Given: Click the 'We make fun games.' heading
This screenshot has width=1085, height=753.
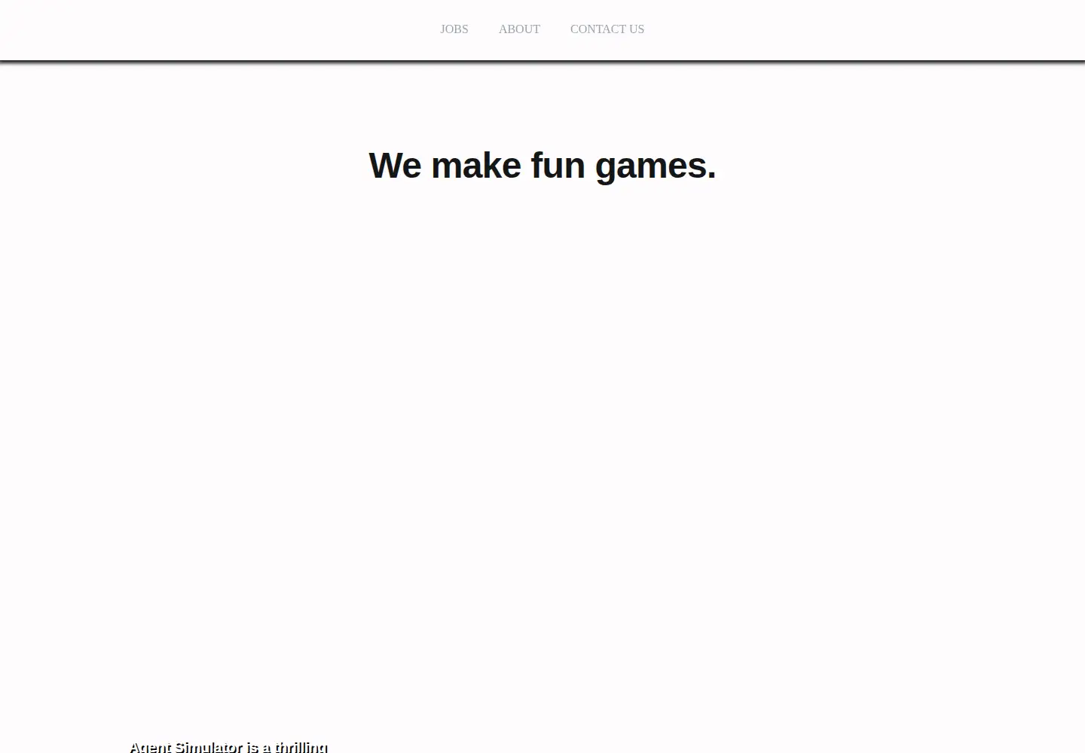Looking at the screenshot, I should click(x=542, y=166).
